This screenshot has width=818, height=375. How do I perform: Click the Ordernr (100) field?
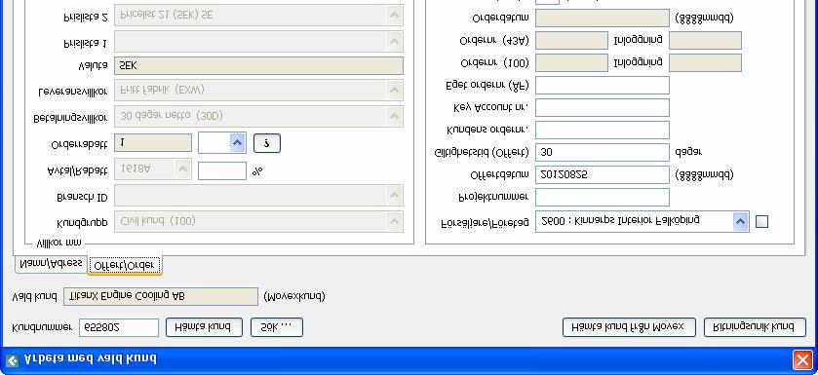pyautogui.click(x=571, y=63)
